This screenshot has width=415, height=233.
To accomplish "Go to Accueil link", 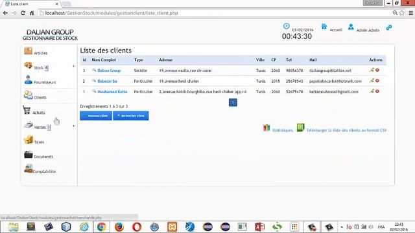I will (336, 30).
